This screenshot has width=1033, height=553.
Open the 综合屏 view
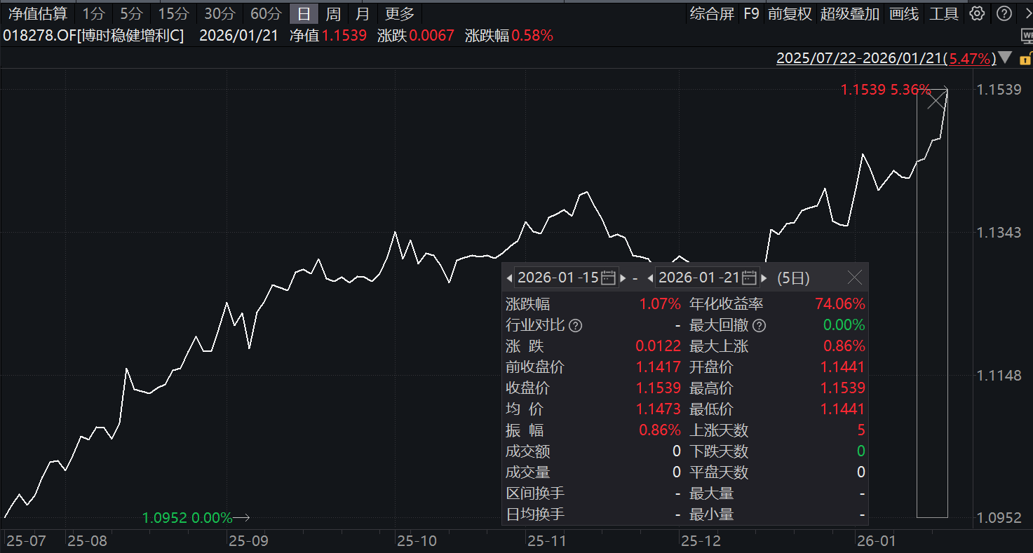click(x=712, y=13)
